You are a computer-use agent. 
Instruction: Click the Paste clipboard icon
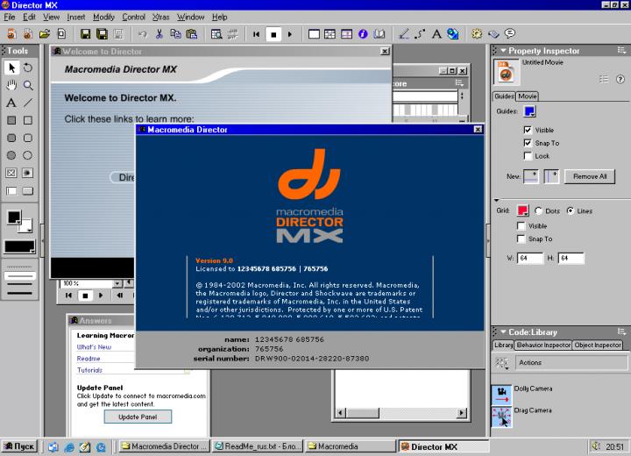click(x=192, y=34)
